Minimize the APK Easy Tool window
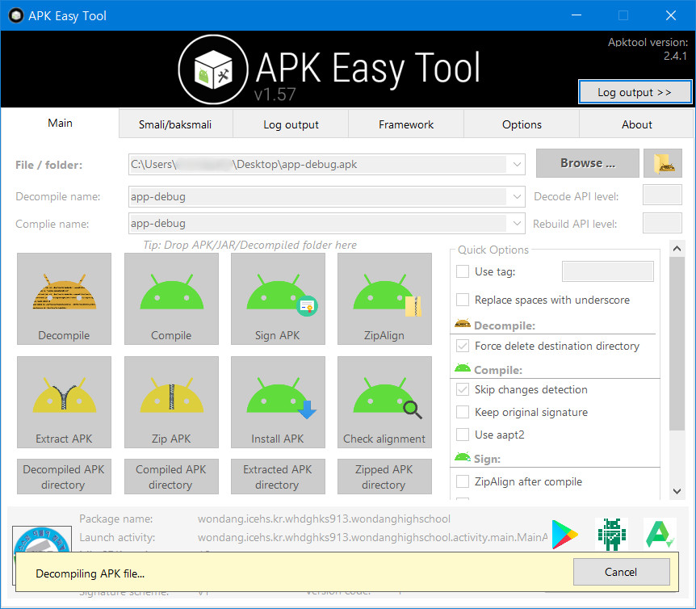Viewport: 696px width, 609px height. click(577, 15)
